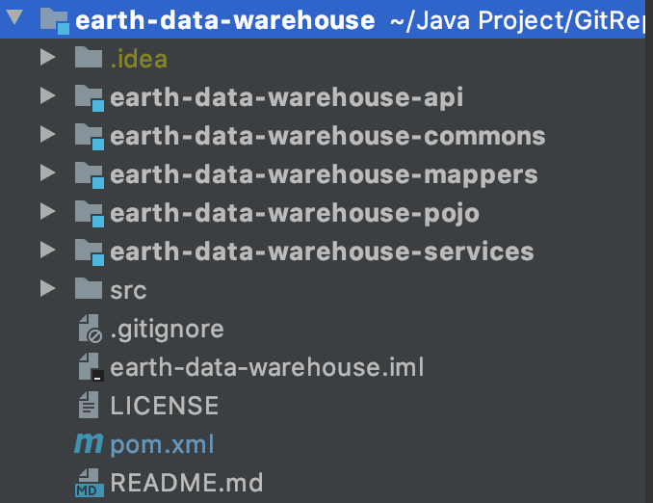Click the mappers module folder icon
The width and height of the screenshot is (653, 503).
[x=90, y=175]
